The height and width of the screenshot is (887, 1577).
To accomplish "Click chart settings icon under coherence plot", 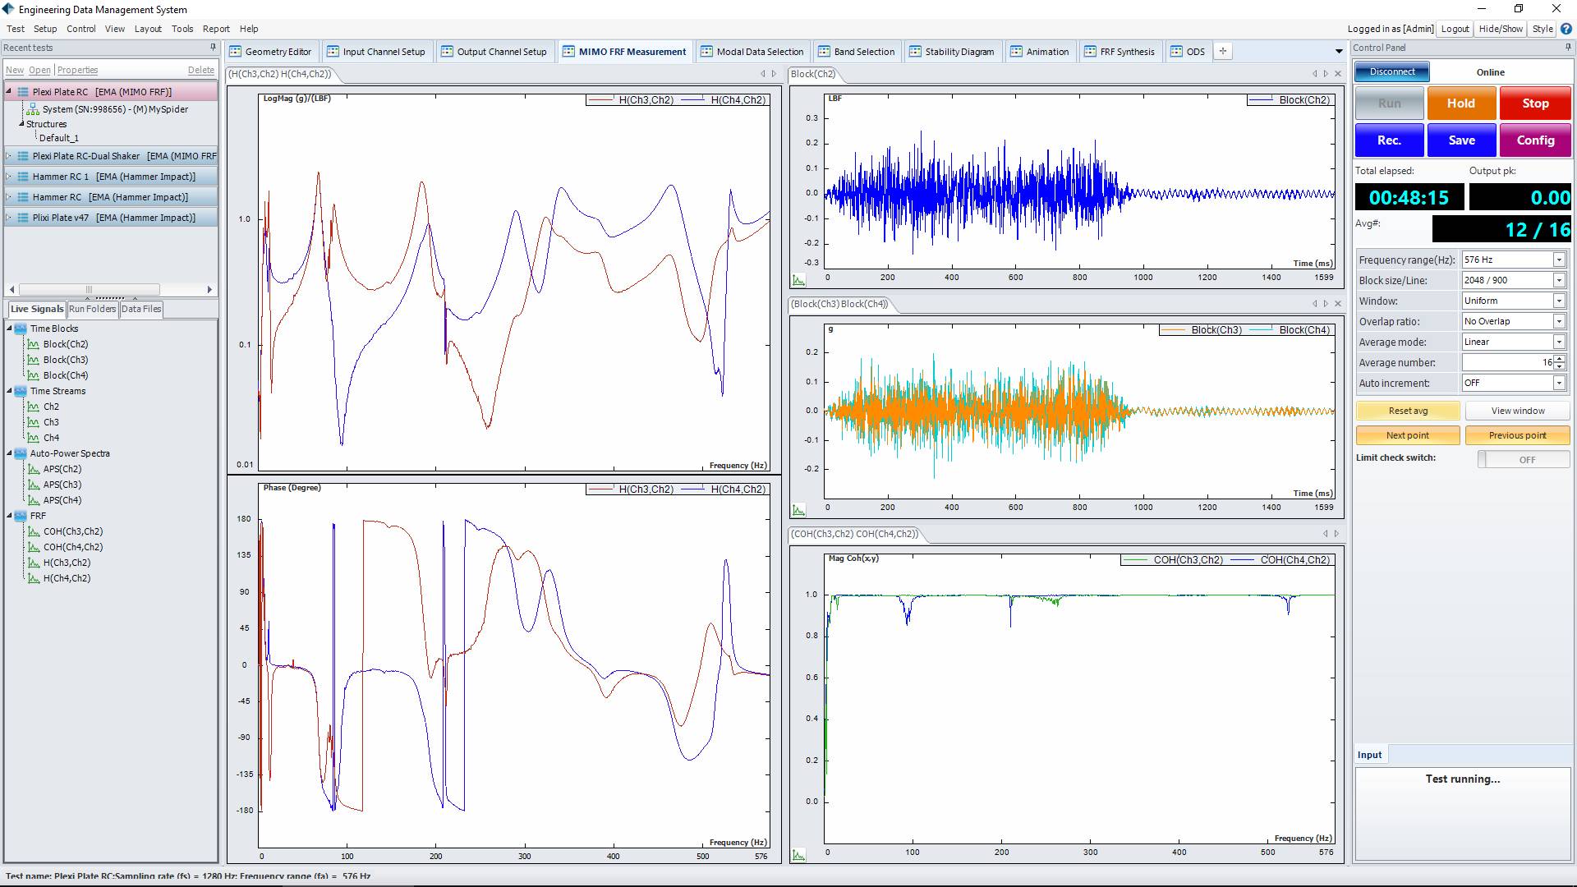I will [798, 856].
